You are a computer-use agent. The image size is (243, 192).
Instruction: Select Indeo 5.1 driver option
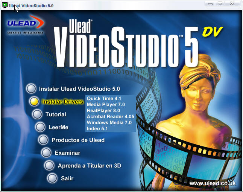coord(97,129)
